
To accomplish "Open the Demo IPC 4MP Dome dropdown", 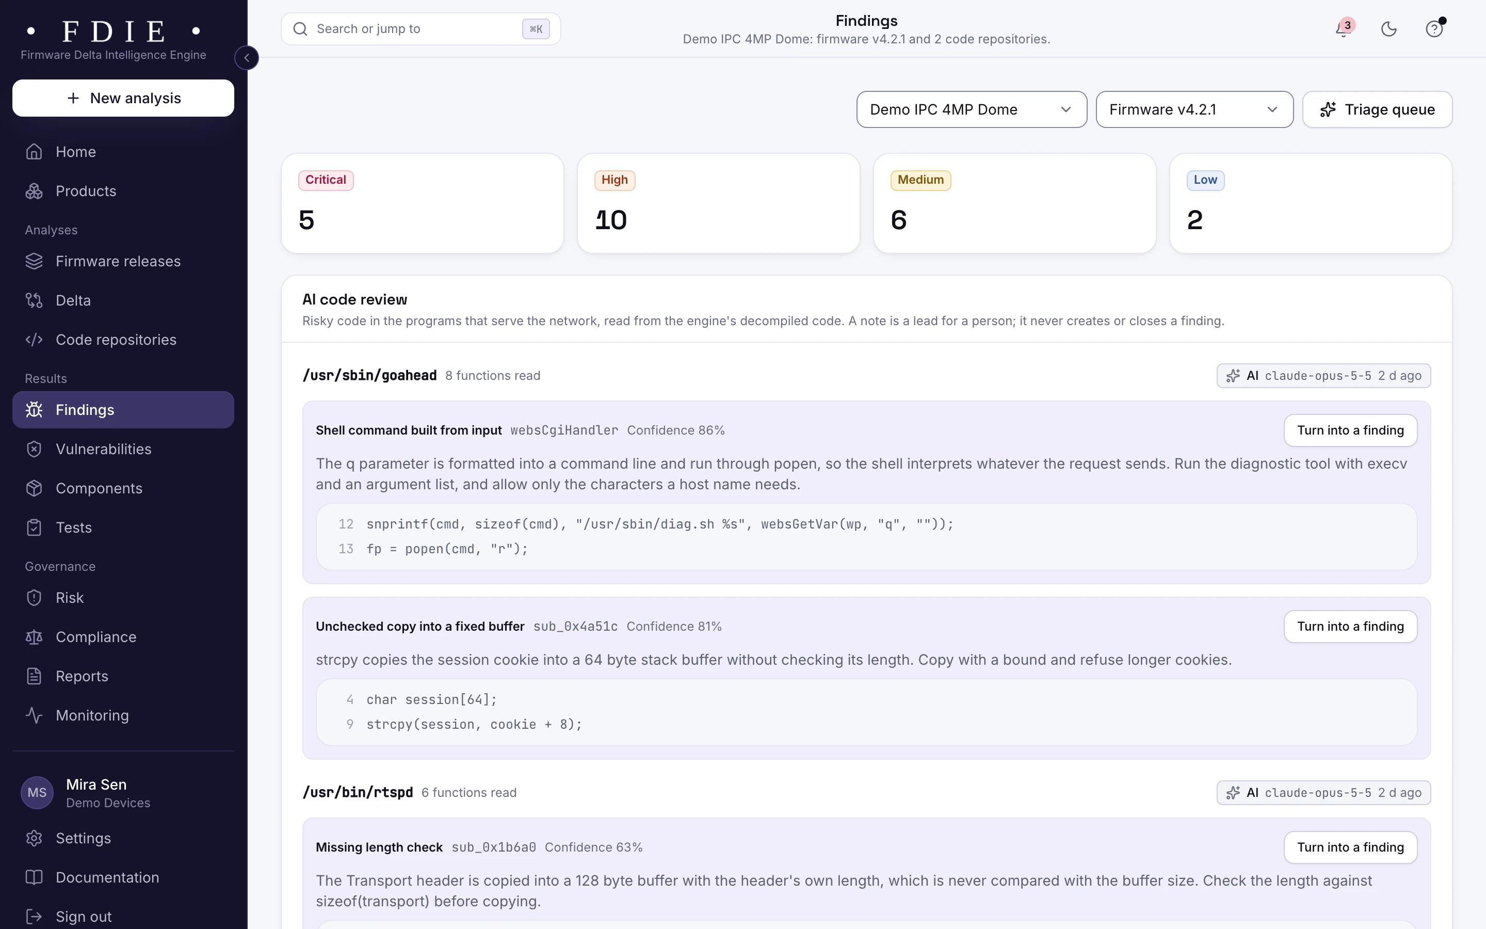I will tap(972, 109).
